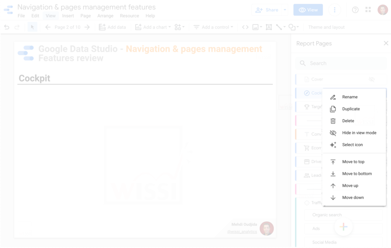Click Add data button
This screenshot has width=391, height=248.
point(113,27)
